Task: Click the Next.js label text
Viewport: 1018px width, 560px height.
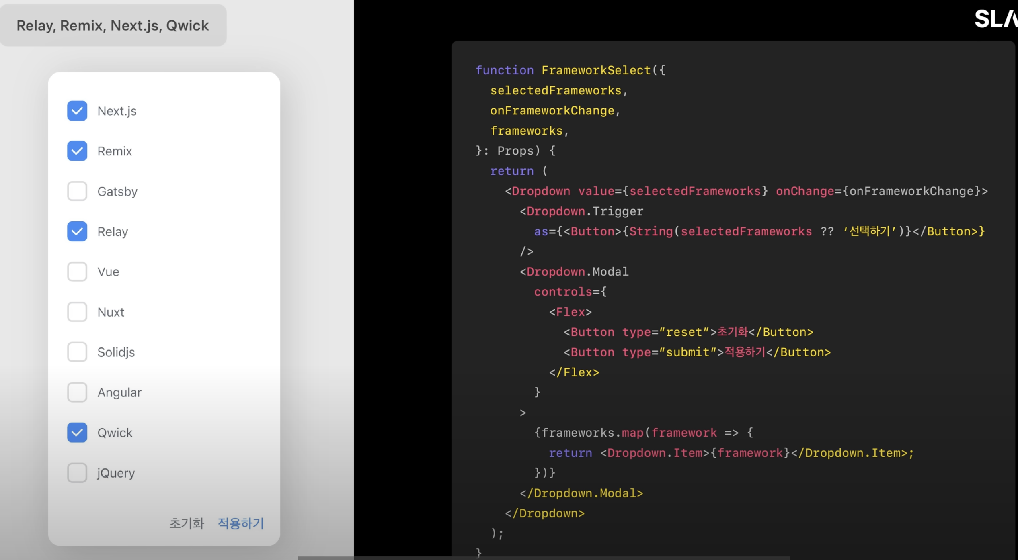Action: [x=117, y=111]
